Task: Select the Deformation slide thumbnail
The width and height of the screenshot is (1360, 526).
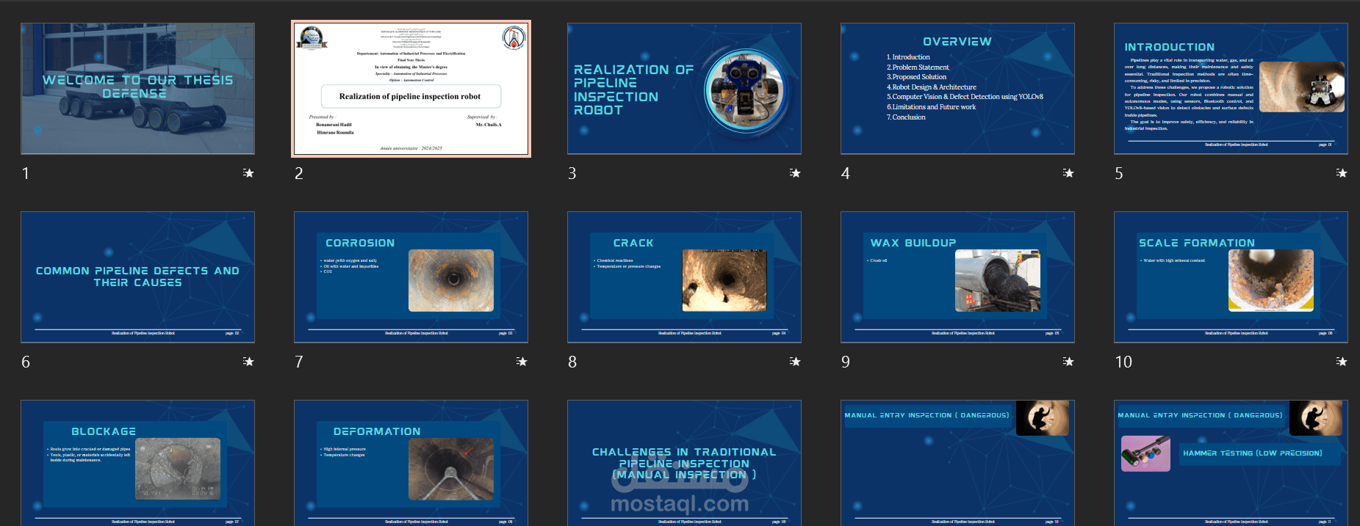Action: point(411,463)
